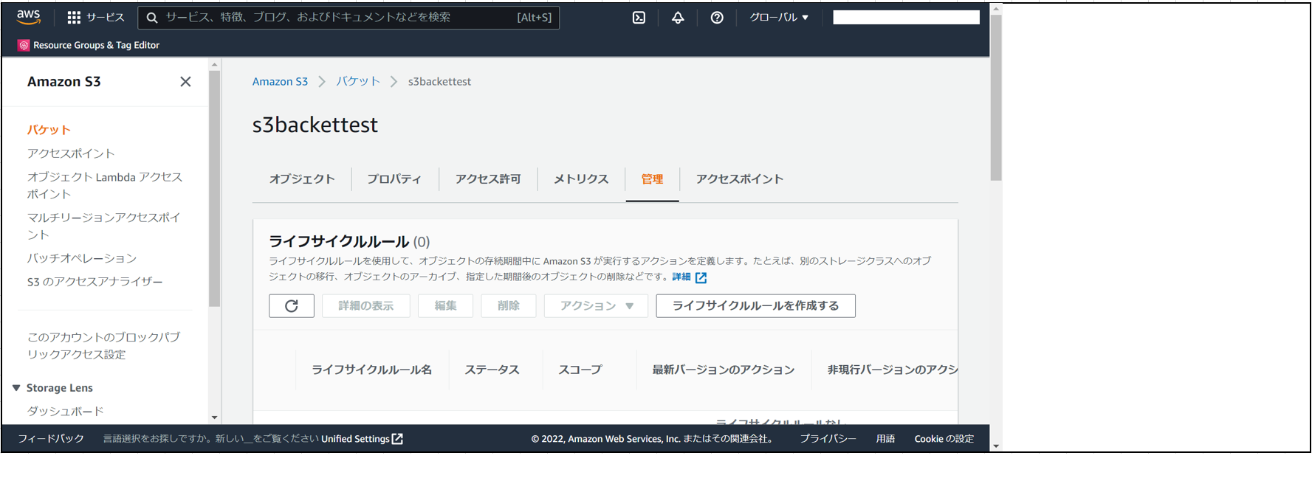
Task: Close the Amazon S3 side navigation
Action: click(x=185, y=82)
